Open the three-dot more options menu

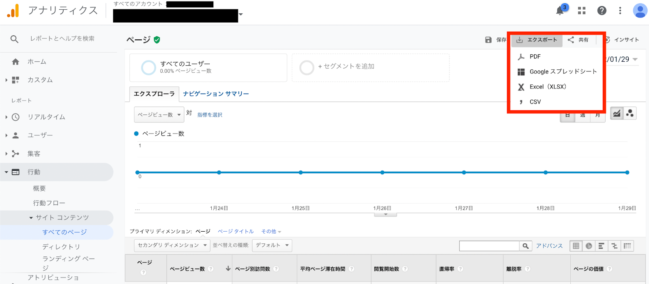[x=620, y=11]
